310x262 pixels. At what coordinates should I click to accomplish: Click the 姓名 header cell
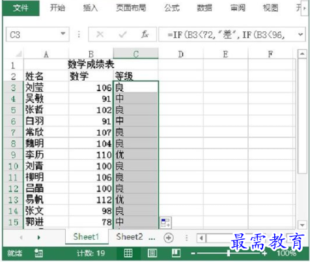[x=46, y=76]
